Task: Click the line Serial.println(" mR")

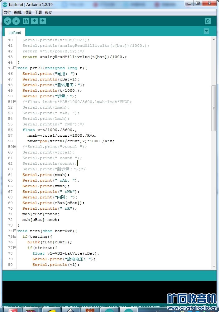Action: pos(50,208)
